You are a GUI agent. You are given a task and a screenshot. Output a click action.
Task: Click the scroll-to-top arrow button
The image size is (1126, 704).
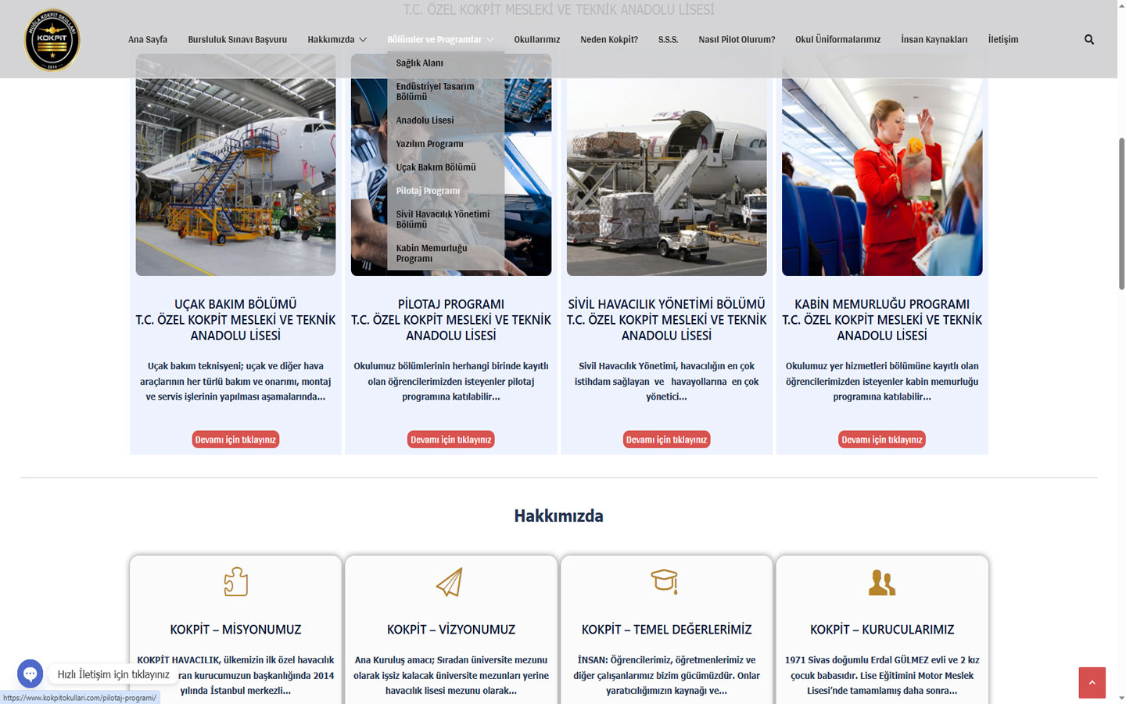point(1092,683)
